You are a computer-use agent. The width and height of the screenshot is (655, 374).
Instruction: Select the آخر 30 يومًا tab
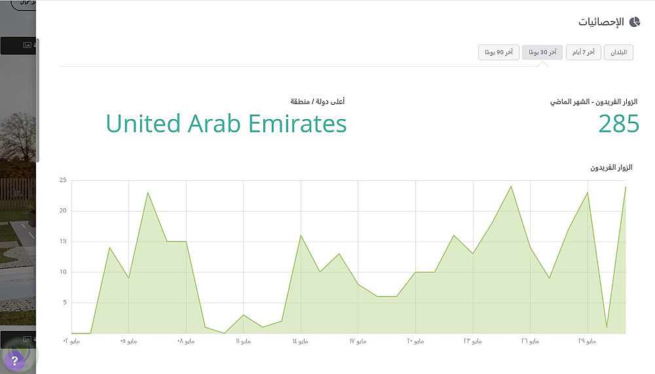coord(542,52)
